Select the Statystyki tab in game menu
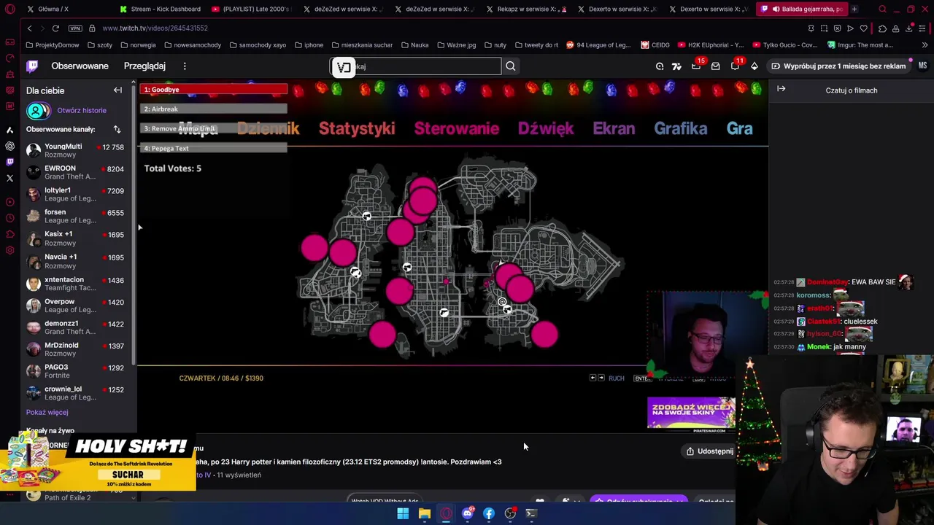This screenshot has width=934, height=525. (x=357, y=129)
